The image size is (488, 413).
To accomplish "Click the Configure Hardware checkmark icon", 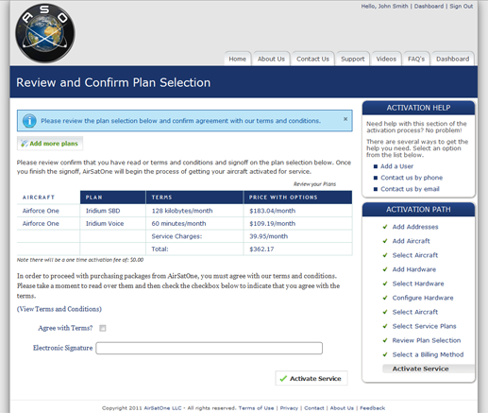I will coord(385,298).
